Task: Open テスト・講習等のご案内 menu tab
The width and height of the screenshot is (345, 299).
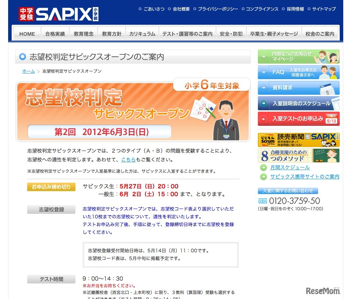Action: pos(187,34)
